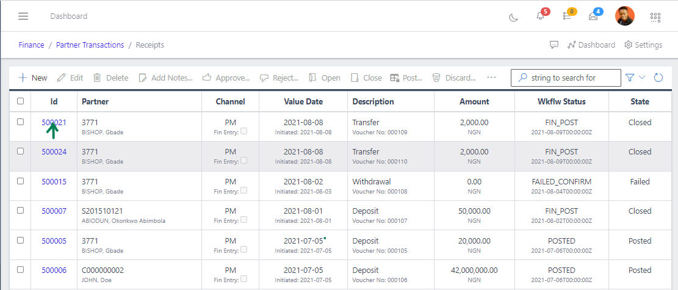Expand the filter dropdown chevron

tap(642, 78)
